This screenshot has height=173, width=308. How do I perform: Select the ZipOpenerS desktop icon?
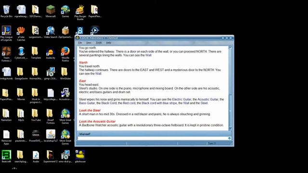coord(65,32)
